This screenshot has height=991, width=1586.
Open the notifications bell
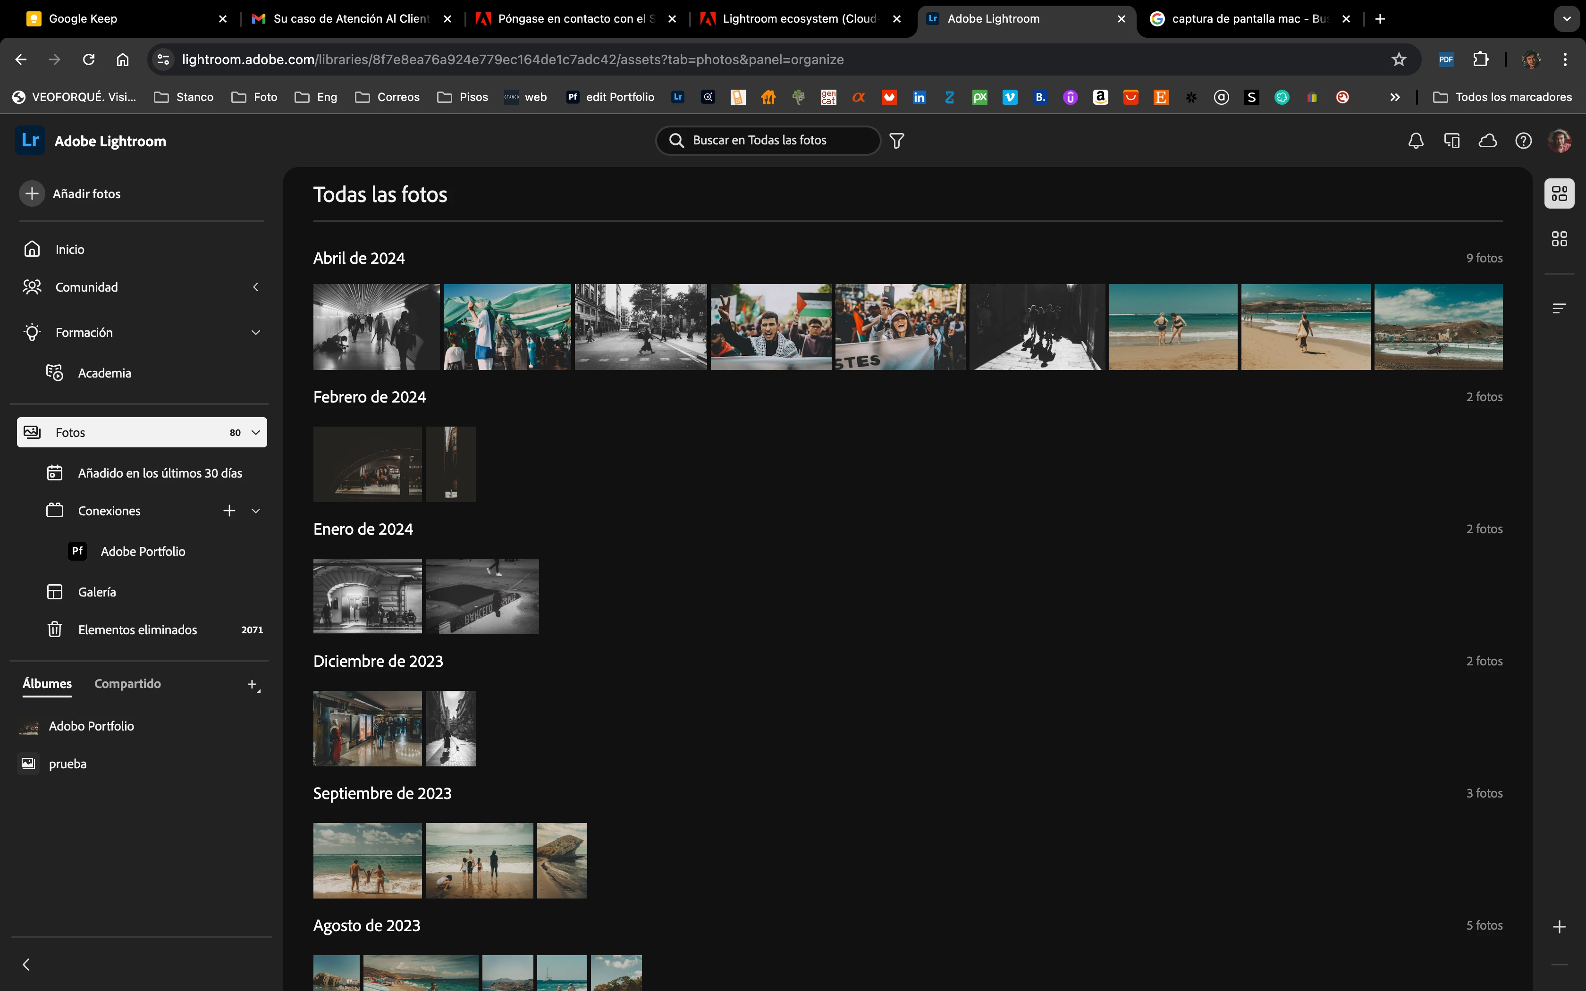(1416, 140)
